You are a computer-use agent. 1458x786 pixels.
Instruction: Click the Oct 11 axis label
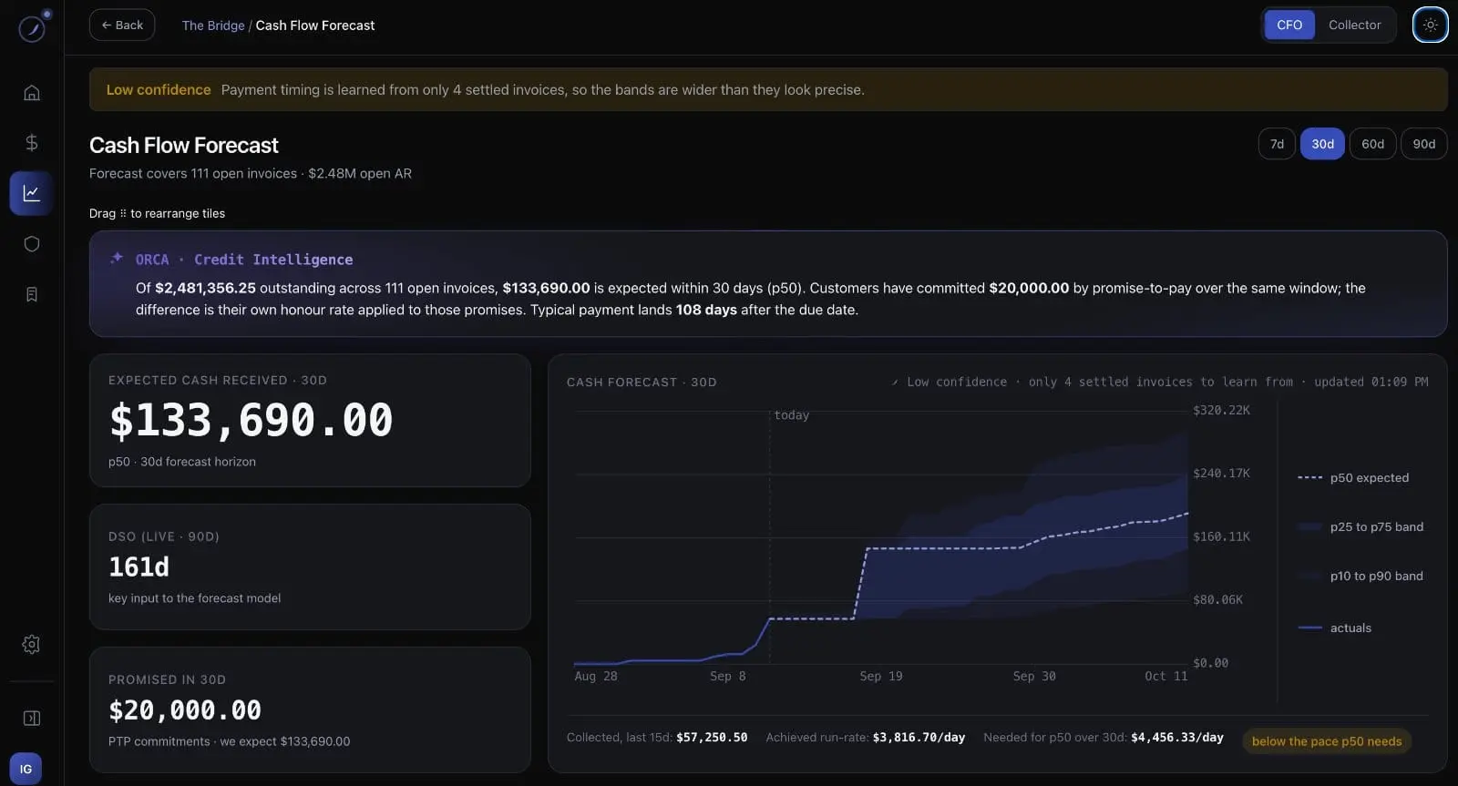click(1166, 676)
